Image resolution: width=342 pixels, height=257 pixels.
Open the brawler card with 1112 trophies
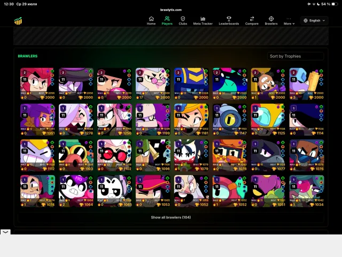coord(37,155)
